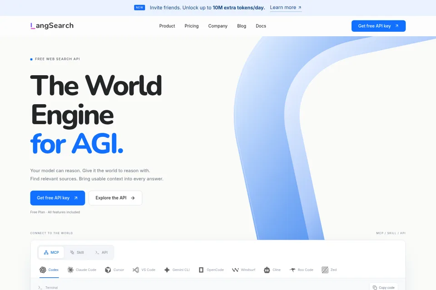Click the Explore the API button

(x=115, y=198)
